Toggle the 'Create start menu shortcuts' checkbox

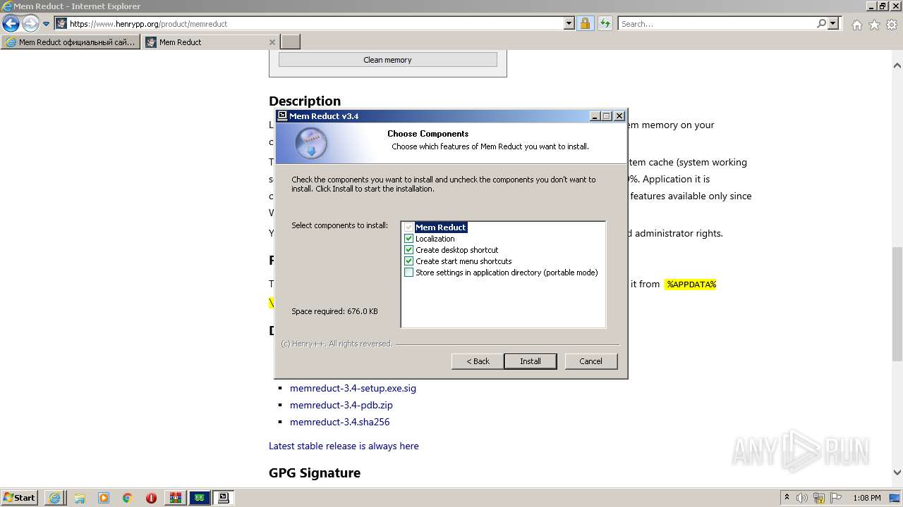(408, 261)
